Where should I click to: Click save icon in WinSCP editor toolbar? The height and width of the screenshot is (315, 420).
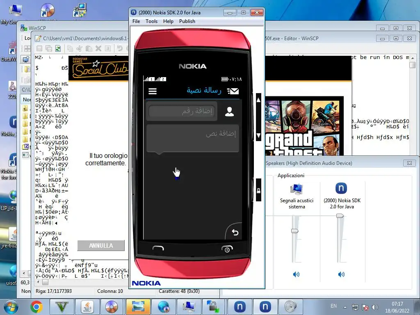(x=39, y=48)
